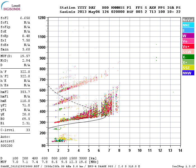The height and width of the screenshot is (168, 196).
Task: Click the foEp value 0.48
Action: (x=26, y=36)
